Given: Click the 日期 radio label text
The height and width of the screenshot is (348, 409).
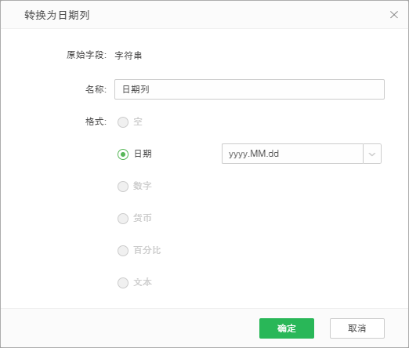Looking at the screenshot, I should (x=143, y=154).
